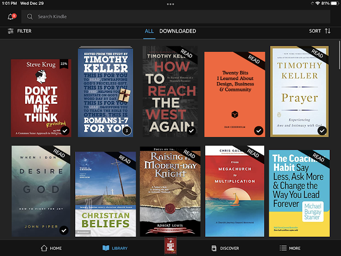This screenshot has width=341, height=256.
Task: Open When I Don't Desire God
Action: [41, 191]
